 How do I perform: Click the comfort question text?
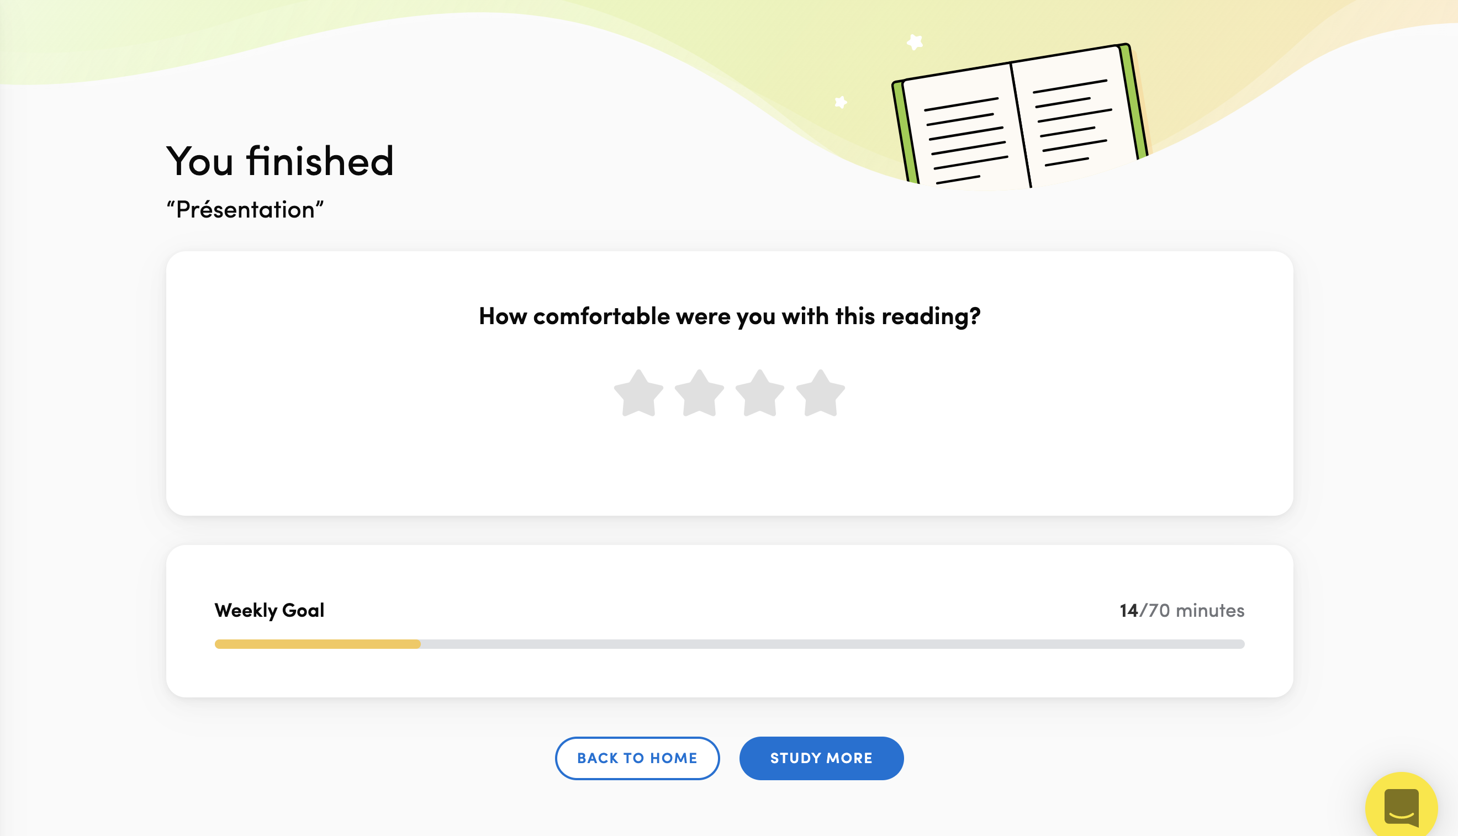click(730, 316)
